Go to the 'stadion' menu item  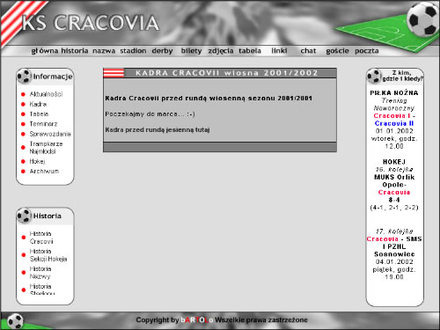tap(133, 51)
